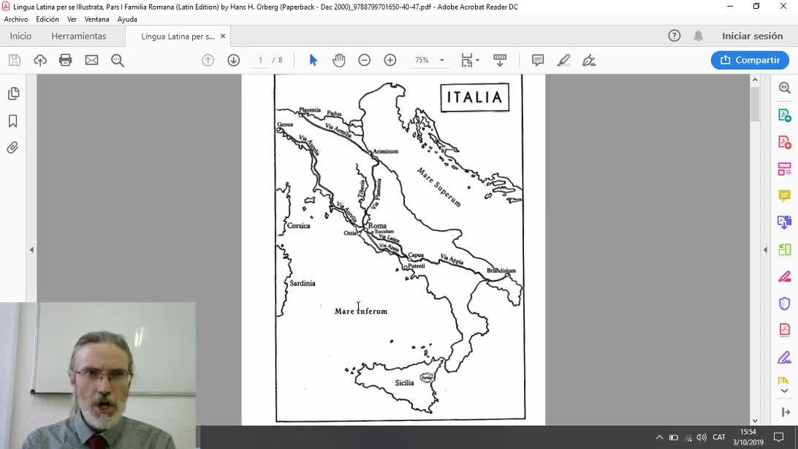This screenshot has width=798, height=449.
Task: Click the upload to cloud icon
Action: click(x=40, y=60)
